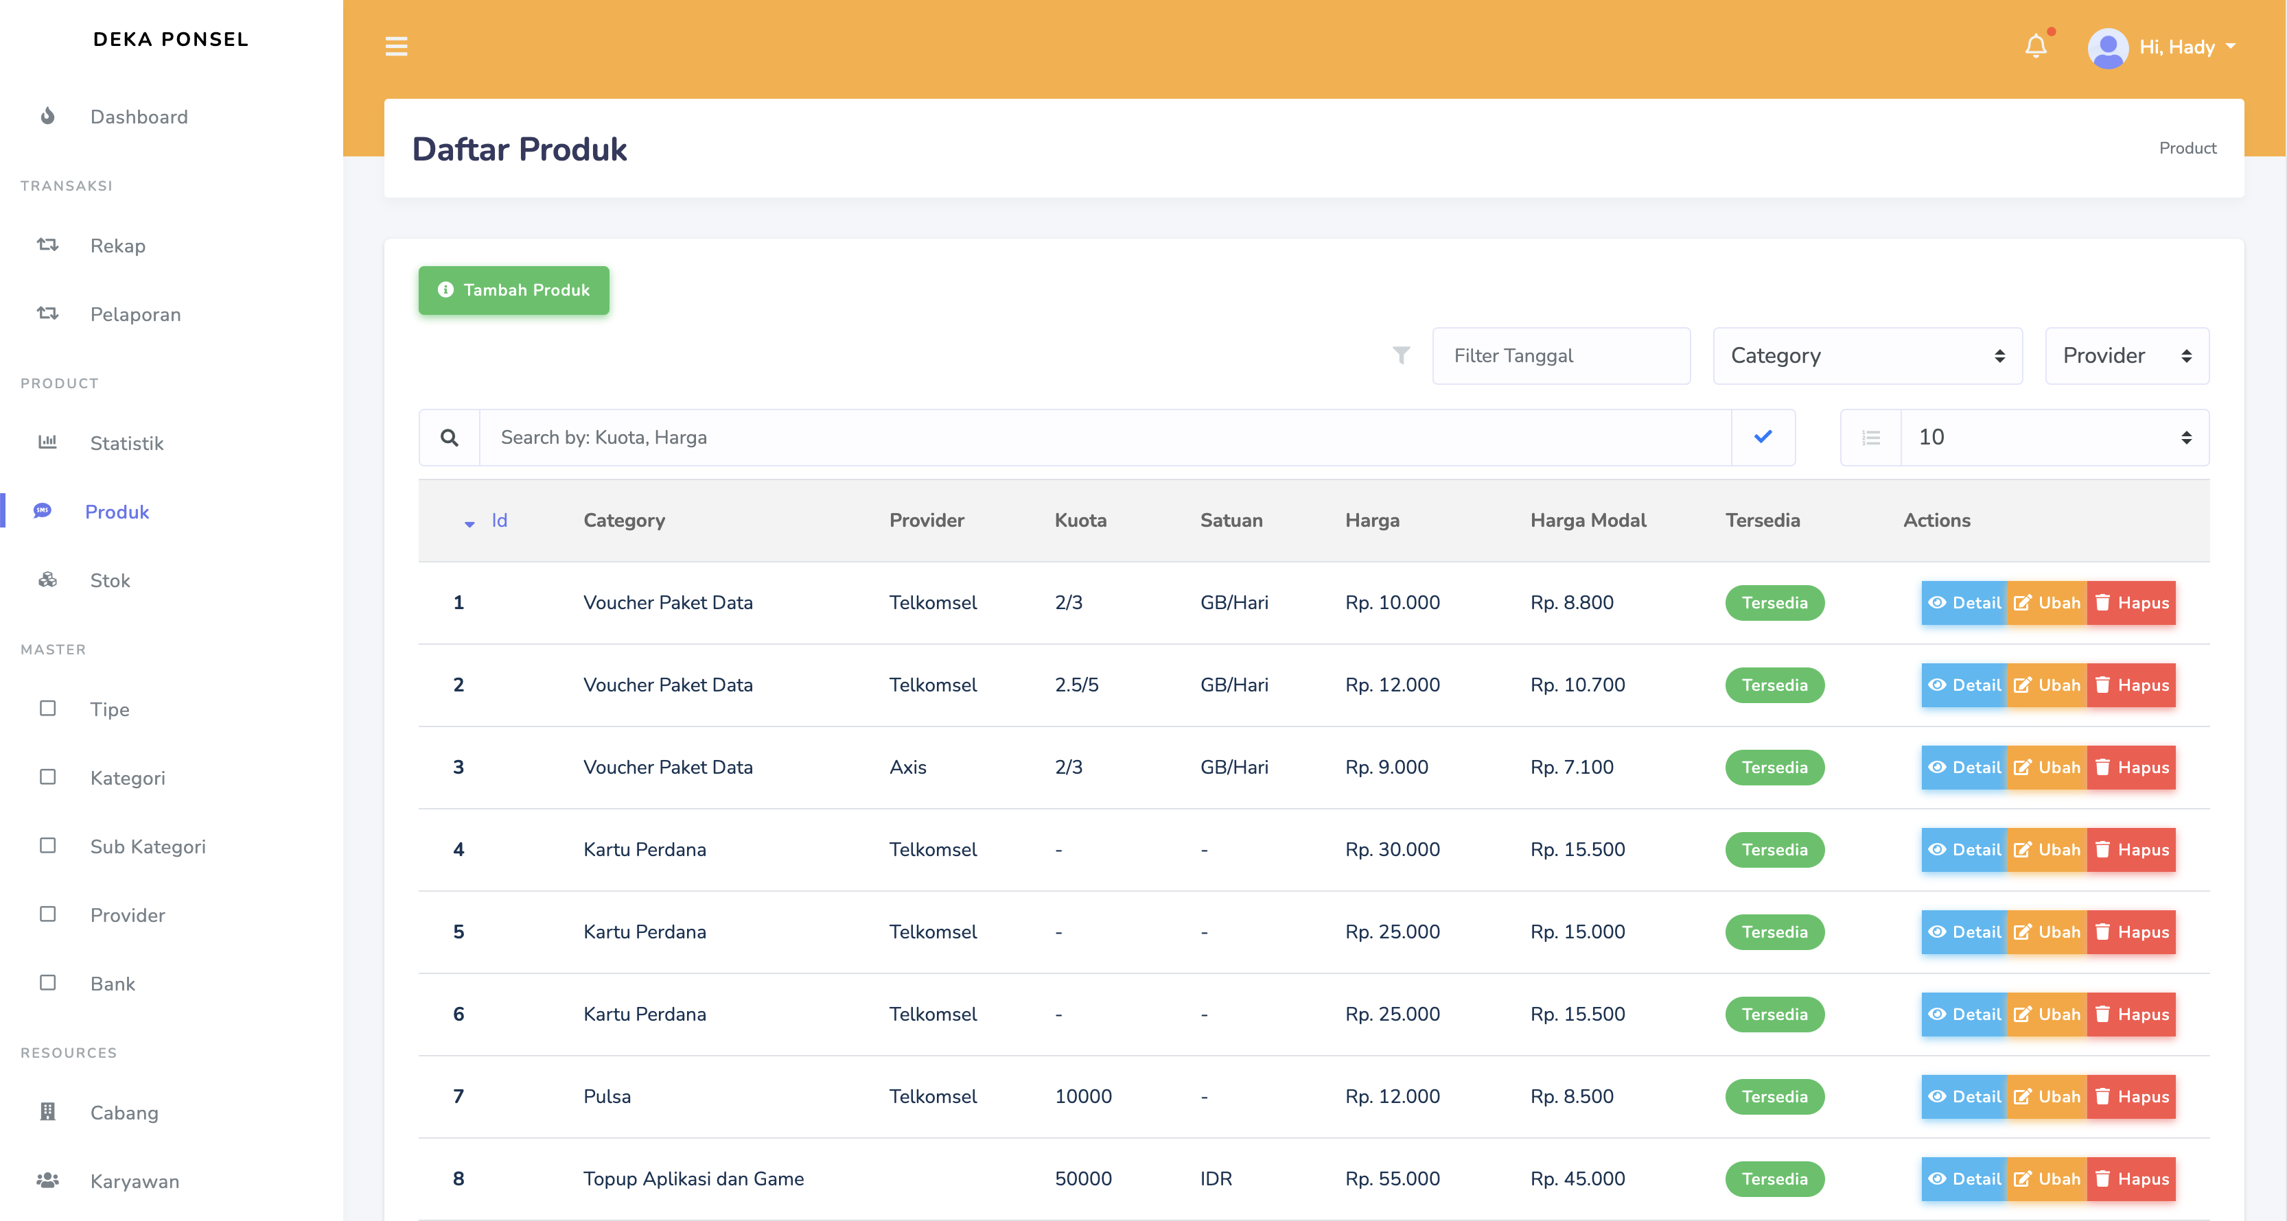Apply search with the blue checkmark
Viewport: 2287px width, 1221px height.
1763,436
